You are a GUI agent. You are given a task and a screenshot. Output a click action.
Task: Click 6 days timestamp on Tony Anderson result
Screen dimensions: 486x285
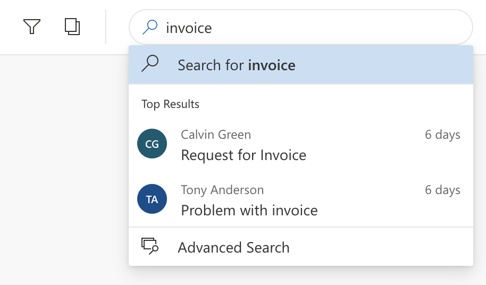pos(442,190)
